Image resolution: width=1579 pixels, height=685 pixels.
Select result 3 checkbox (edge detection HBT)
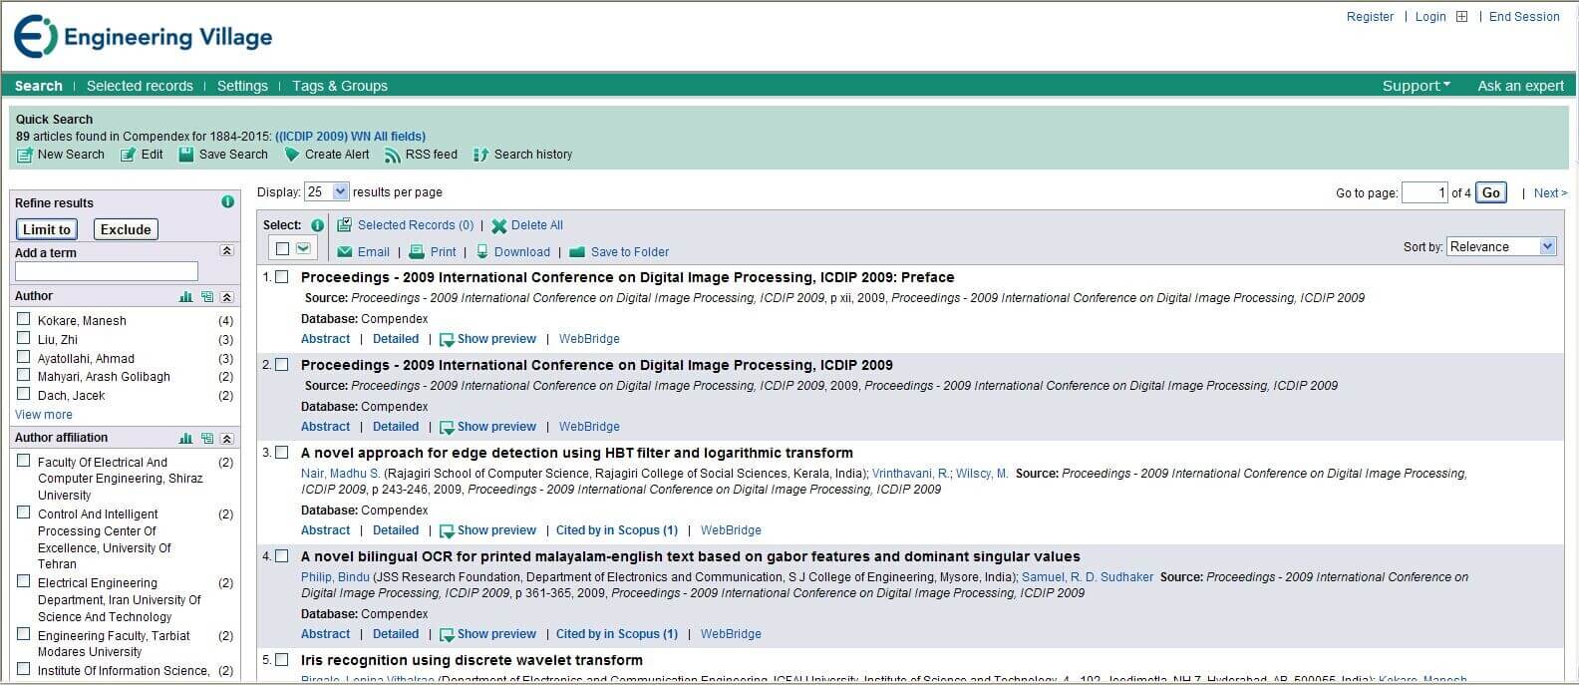point(282,453)
